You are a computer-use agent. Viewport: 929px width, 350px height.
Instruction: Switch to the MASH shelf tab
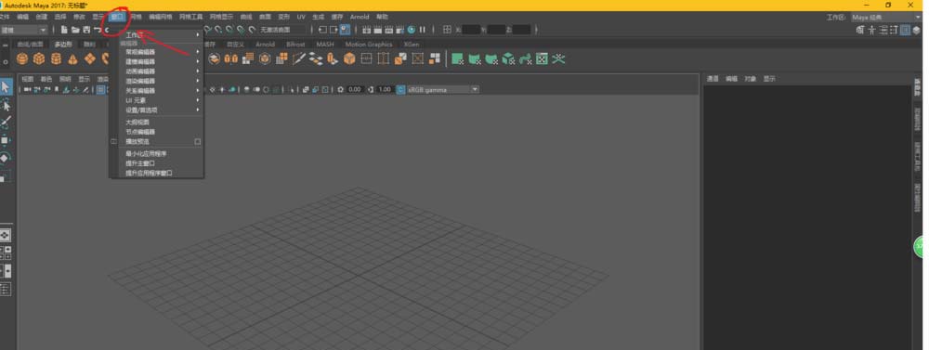coord(324,45)
